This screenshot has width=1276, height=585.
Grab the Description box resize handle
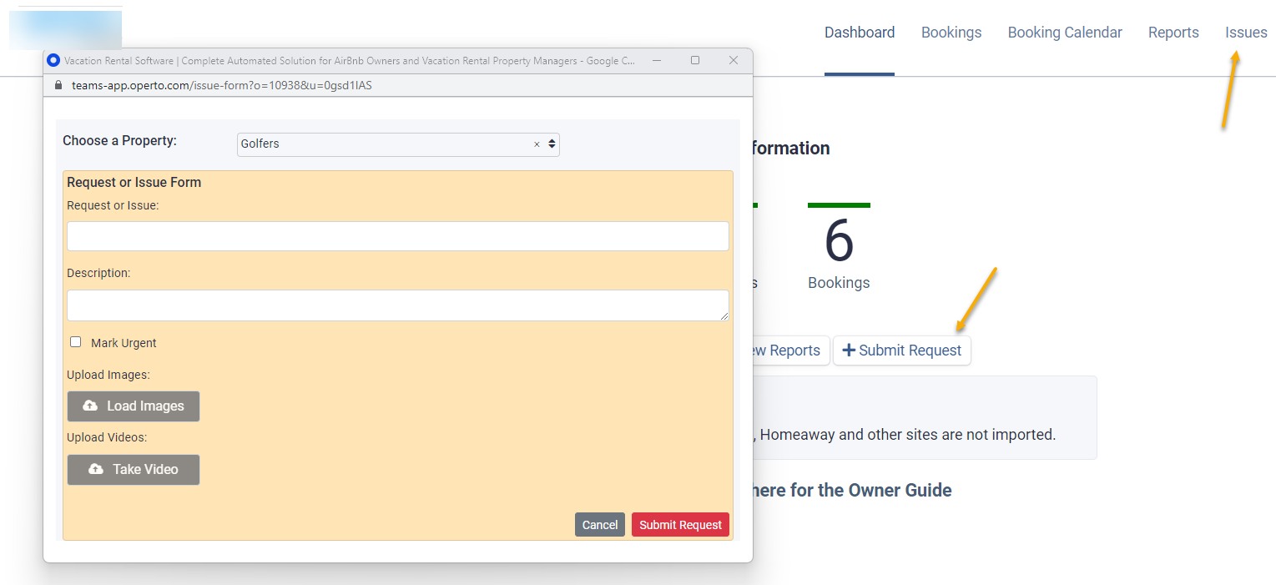click(724, 316)
